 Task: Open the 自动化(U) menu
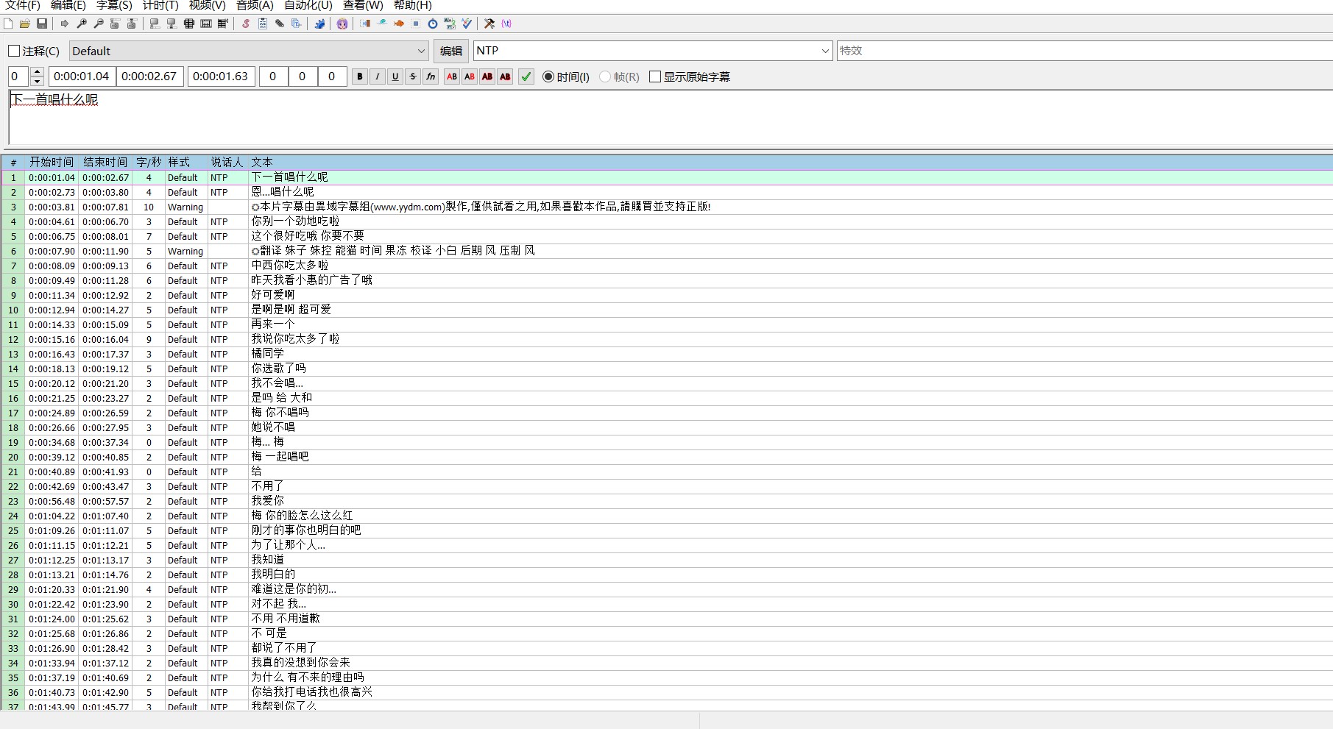pos(308,5)
